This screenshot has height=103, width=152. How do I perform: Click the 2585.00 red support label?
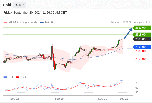pyautogui.click(x=140, y=51)
